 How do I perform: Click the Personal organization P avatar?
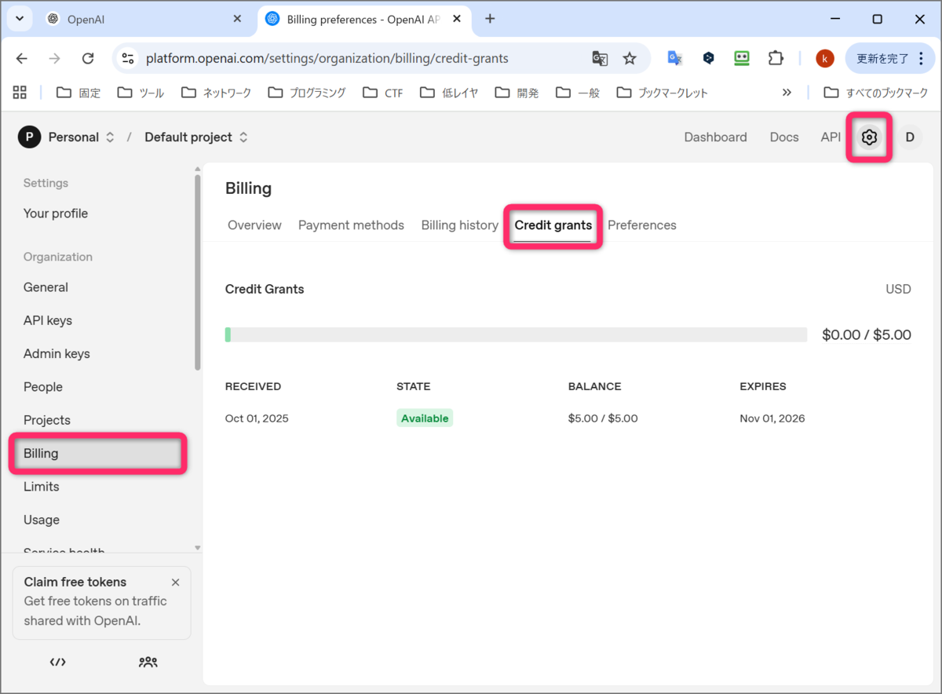(29, 137)
